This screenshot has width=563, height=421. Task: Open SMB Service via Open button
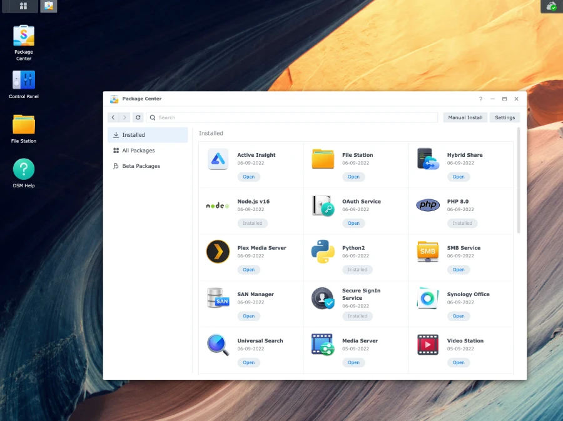459,270
